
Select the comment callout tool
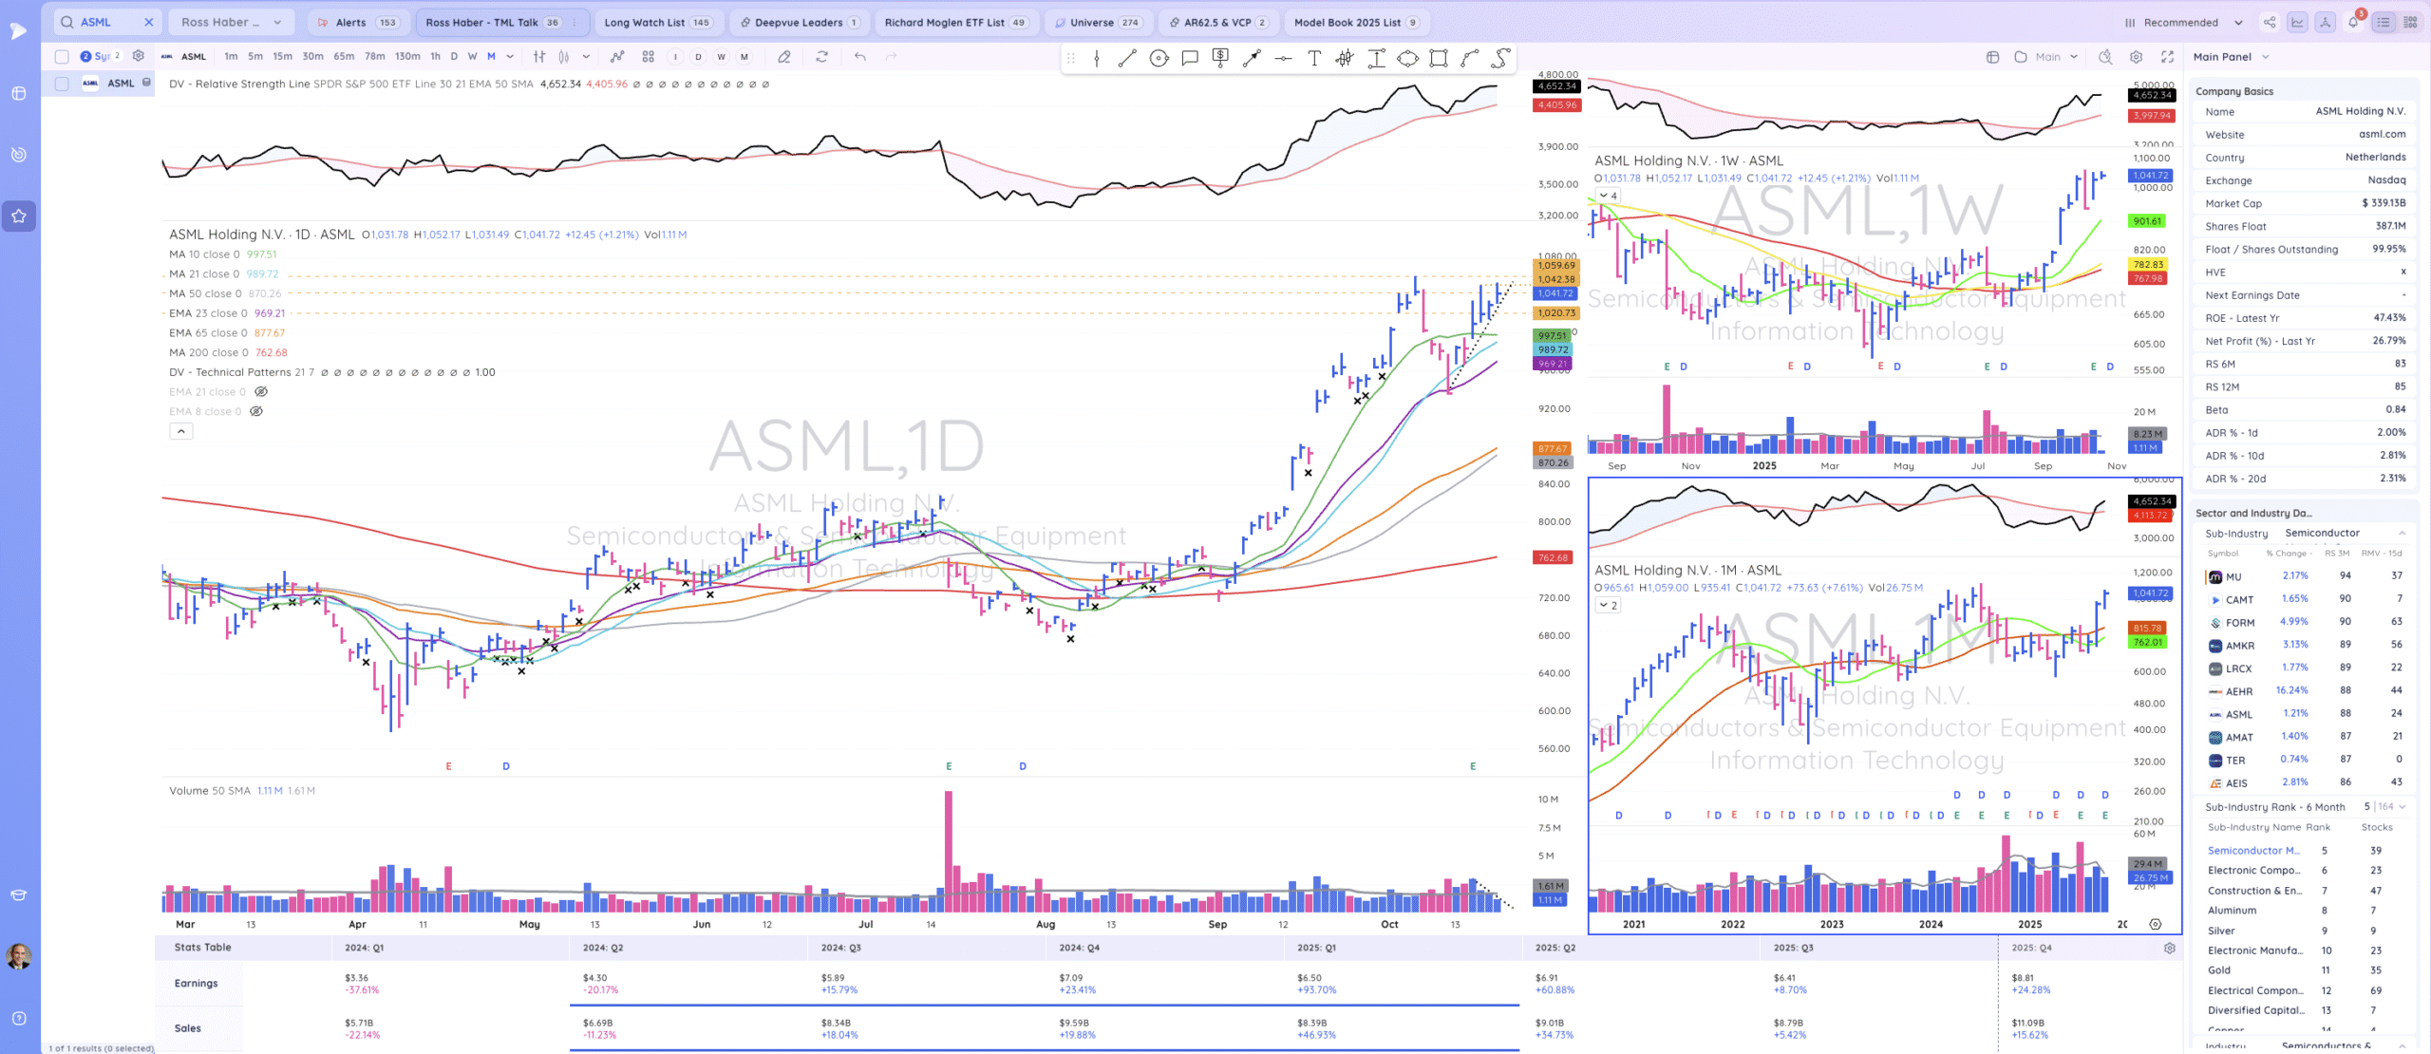click(x=1190, y=59)
